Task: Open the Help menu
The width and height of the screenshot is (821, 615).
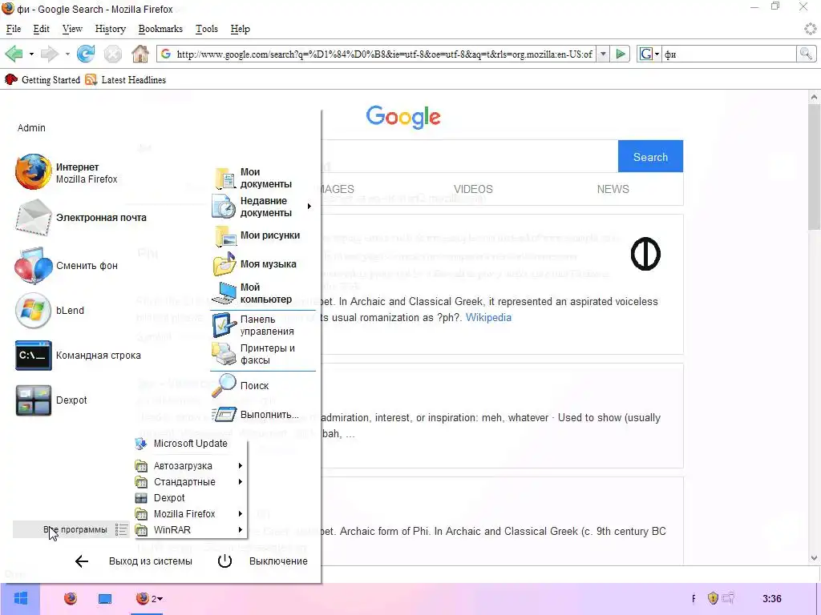Action: coord(241,30)
